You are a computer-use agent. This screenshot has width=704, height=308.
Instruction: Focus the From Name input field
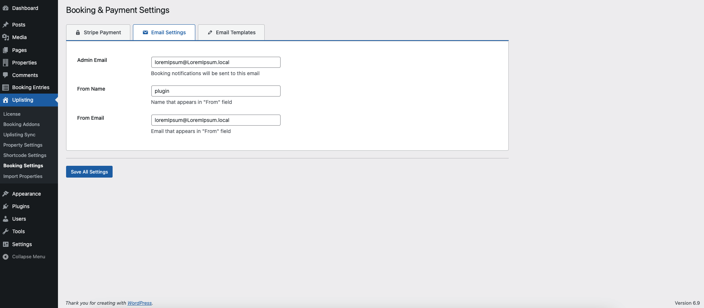[216, 91]
